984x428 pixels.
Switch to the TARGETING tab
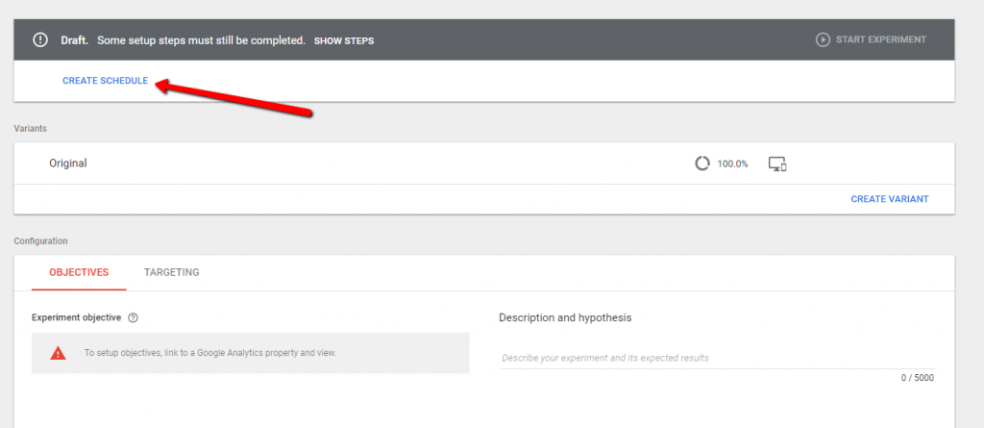click(172, 272)
